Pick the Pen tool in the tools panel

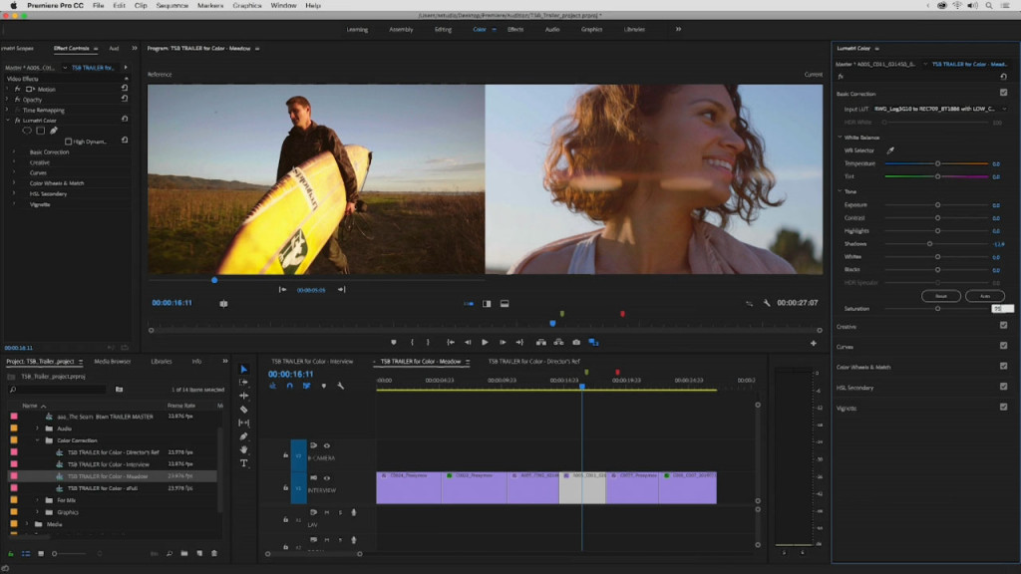click(243, 436)
